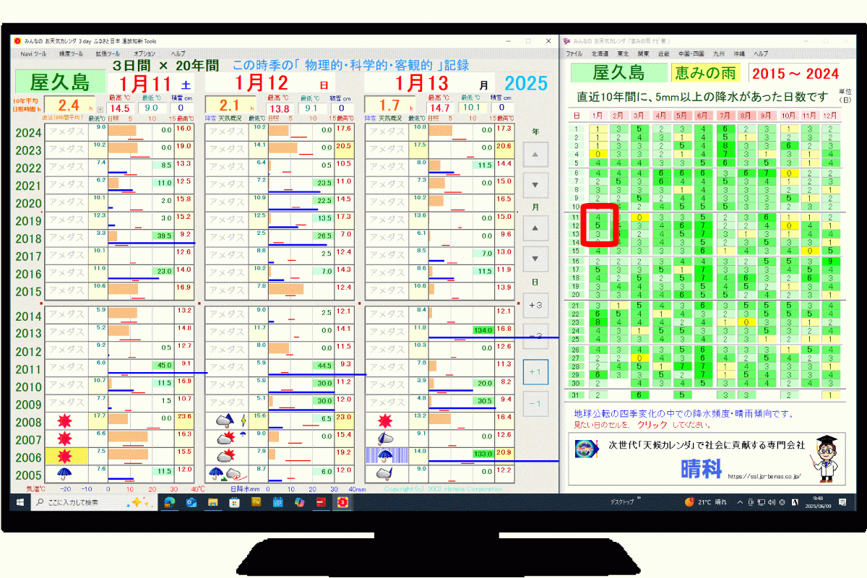The width and height of the screenshot is (867, 578).
Task: Click the −1 day button
Action: 535,403
